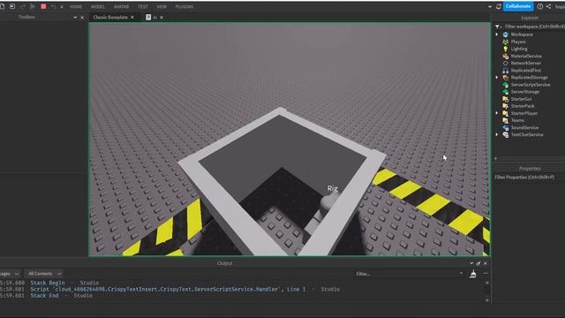Select the TextChatService icon
This screenshot has height=318, width=565.
point(506,135)
